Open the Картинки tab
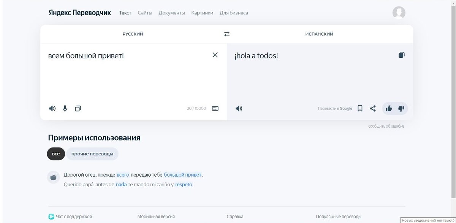This screenshot has width=456, height=223. 202,13
